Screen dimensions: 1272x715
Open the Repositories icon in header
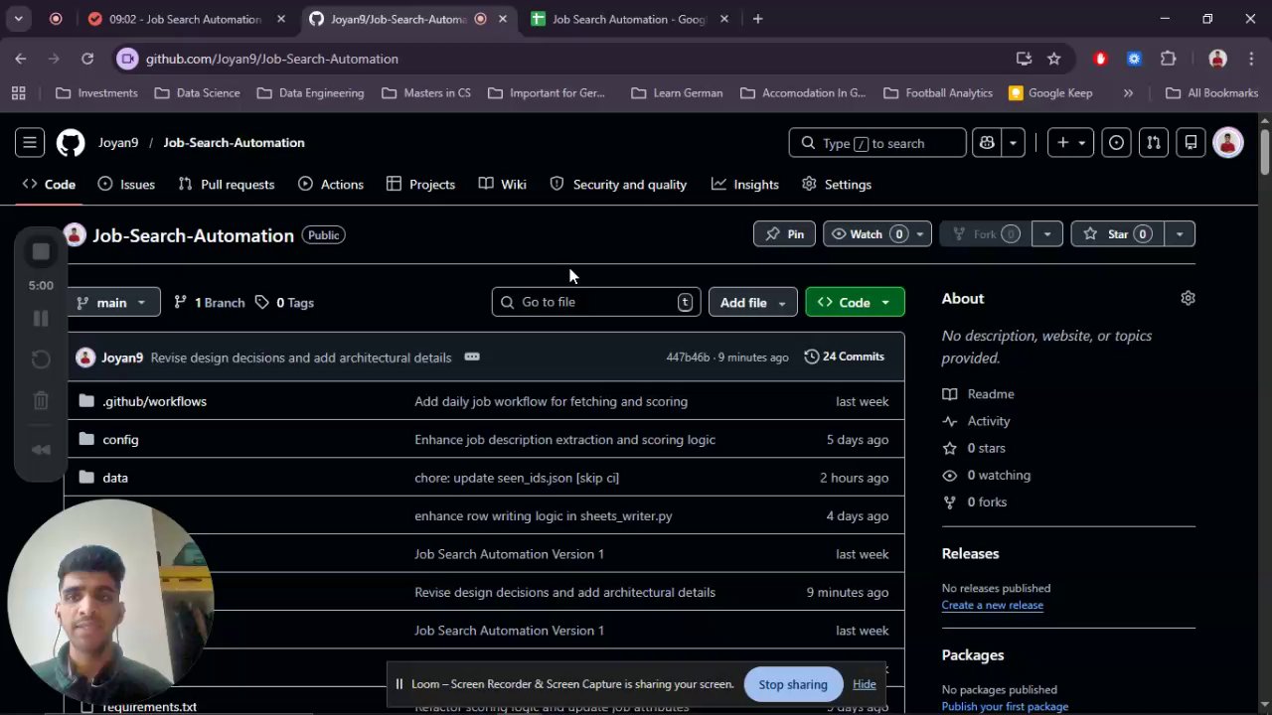(x=1191, y=143)
